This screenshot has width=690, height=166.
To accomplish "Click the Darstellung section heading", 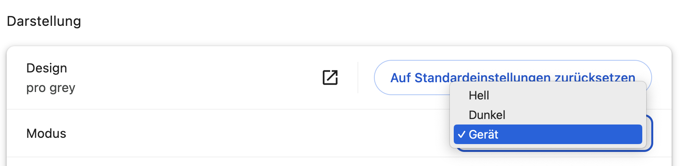I will 44,21.
